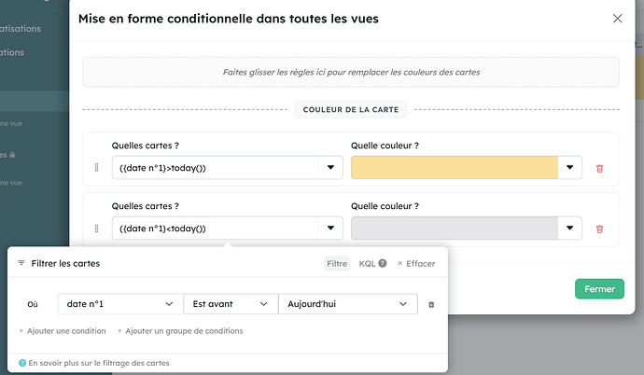Open the first rule's card filter dropdown
644x375 pixels.
tap(330, 168)
